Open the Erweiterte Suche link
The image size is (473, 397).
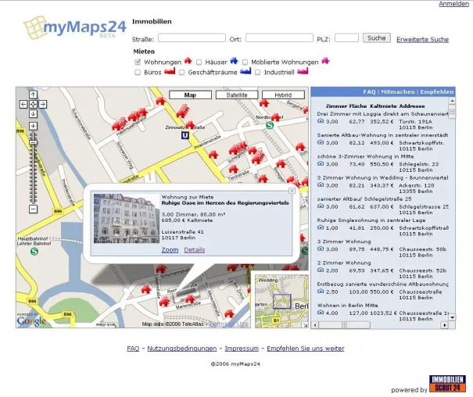point(423,40)
